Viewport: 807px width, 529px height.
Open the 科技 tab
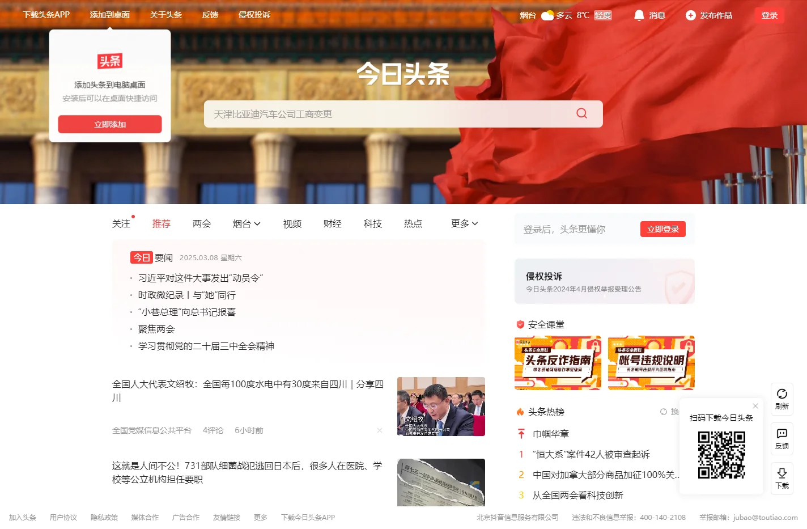pos(373,223)
